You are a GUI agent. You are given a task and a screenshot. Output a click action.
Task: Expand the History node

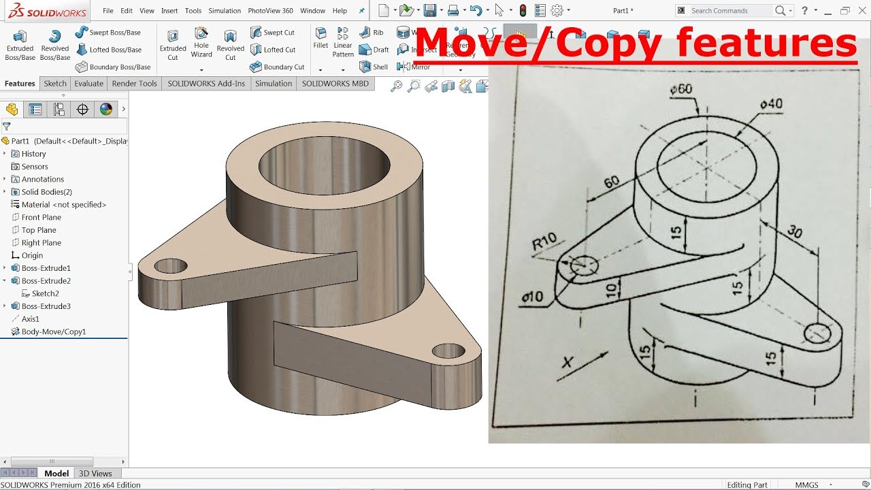tap(5, 154)
